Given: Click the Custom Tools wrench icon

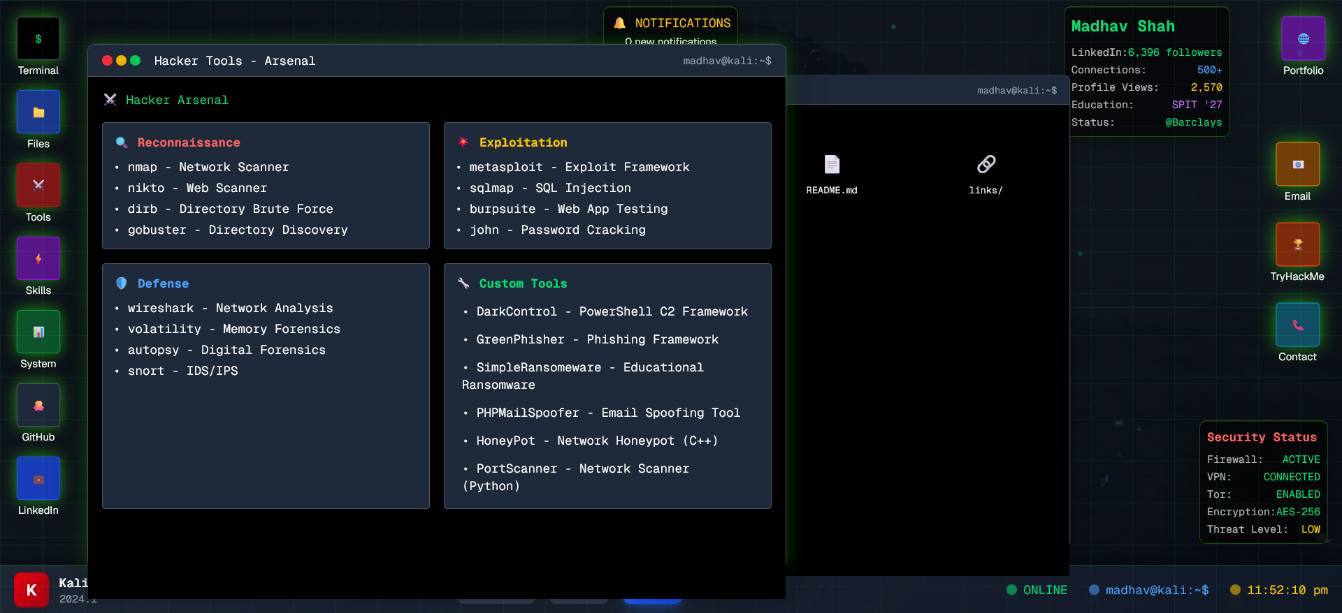Looking at the screenshot, I should pyautogui.click(x=463, y=283).
